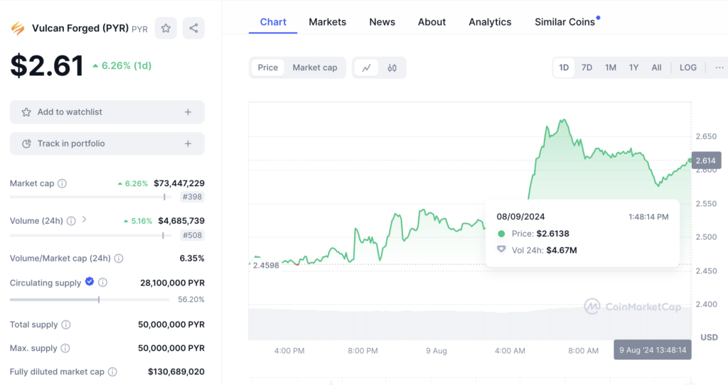Set chart range to 1M
The height and width of the screenshot is (385, 728).
(611, 67)
